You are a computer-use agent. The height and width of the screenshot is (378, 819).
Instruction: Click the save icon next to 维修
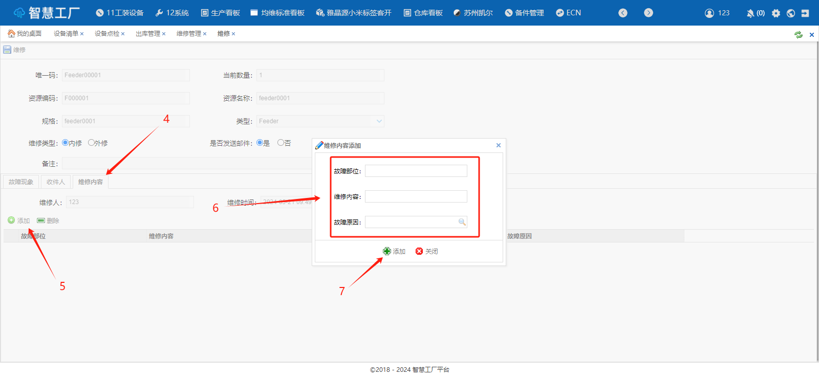pos(7,50)
